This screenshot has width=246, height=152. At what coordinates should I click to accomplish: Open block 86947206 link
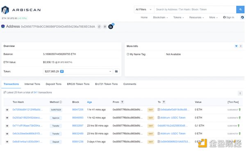pos(77,109)
